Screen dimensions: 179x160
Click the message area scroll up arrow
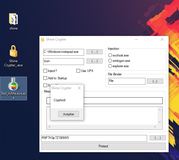(160, 110)
